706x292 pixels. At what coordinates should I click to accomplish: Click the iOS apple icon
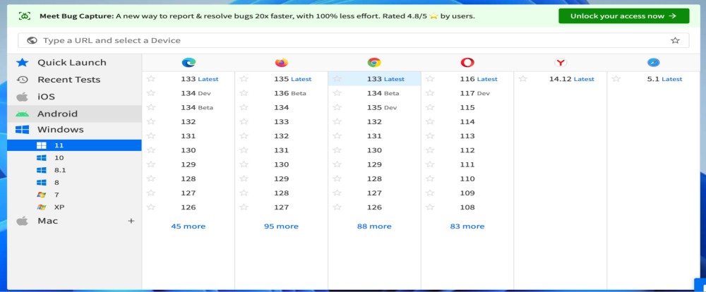22,97
